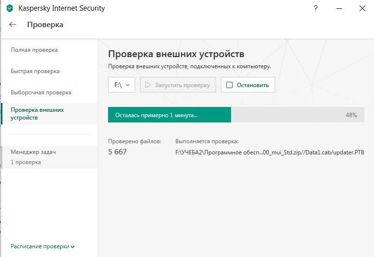Click the Проверка внешних устройств heading
This screenshot has width=374, height=257.
[176, 54]
